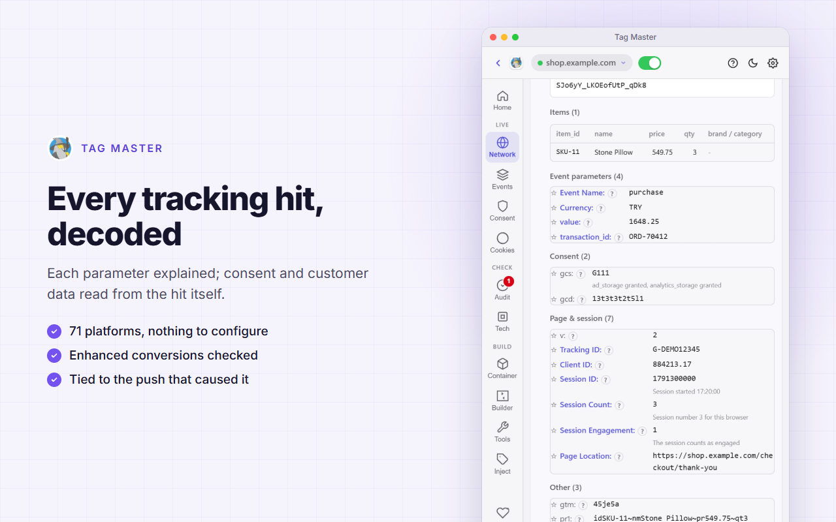Toggle the green enable switch off
Image resolution: width=836 pixels, height=522 pixels.
(x=650, y=63)
